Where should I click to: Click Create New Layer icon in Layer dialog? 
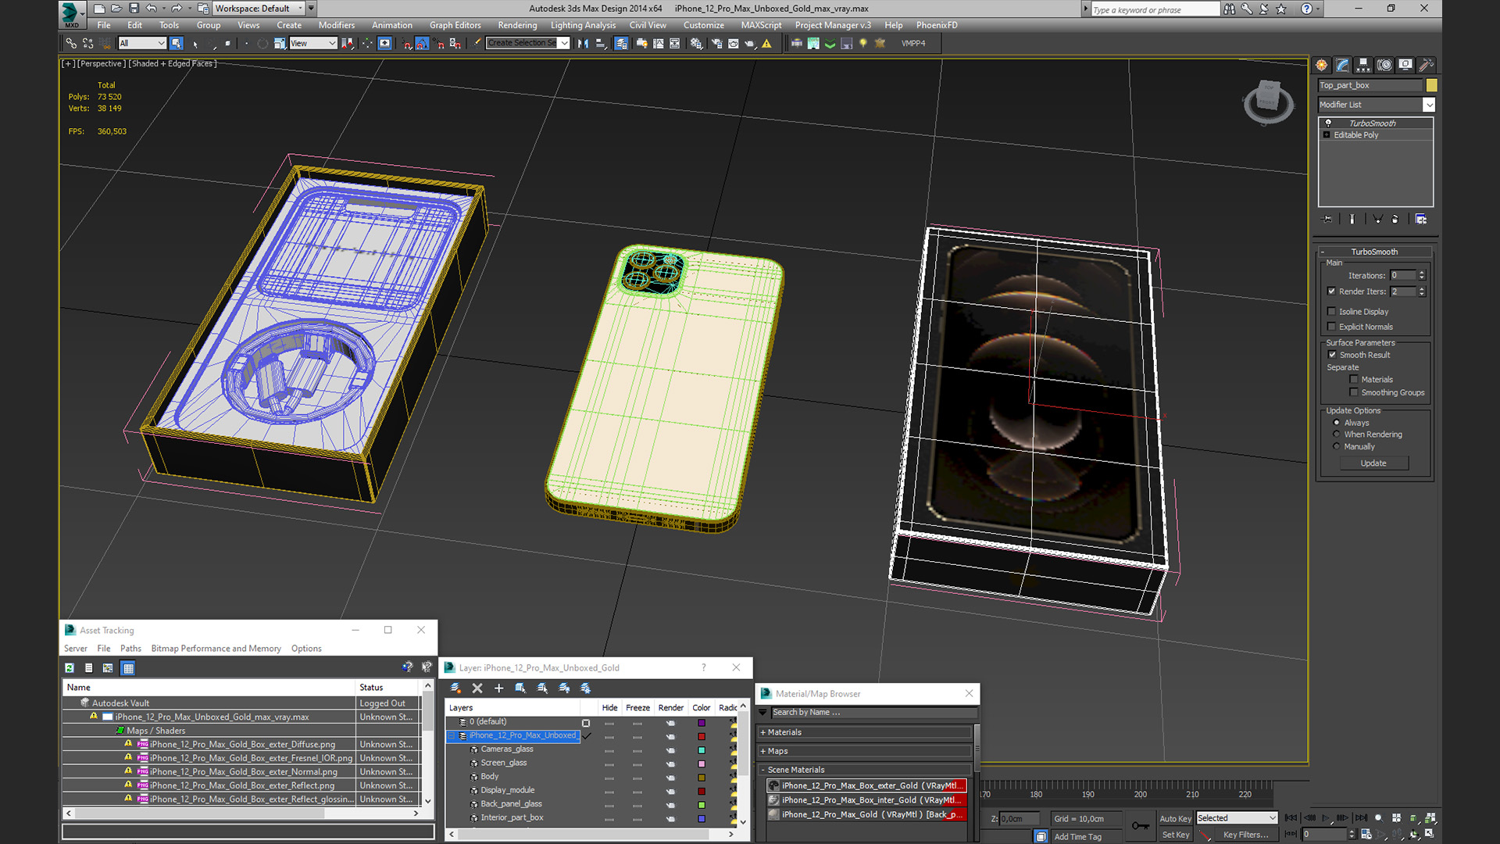pyautogui.click(x=455, y=688)
